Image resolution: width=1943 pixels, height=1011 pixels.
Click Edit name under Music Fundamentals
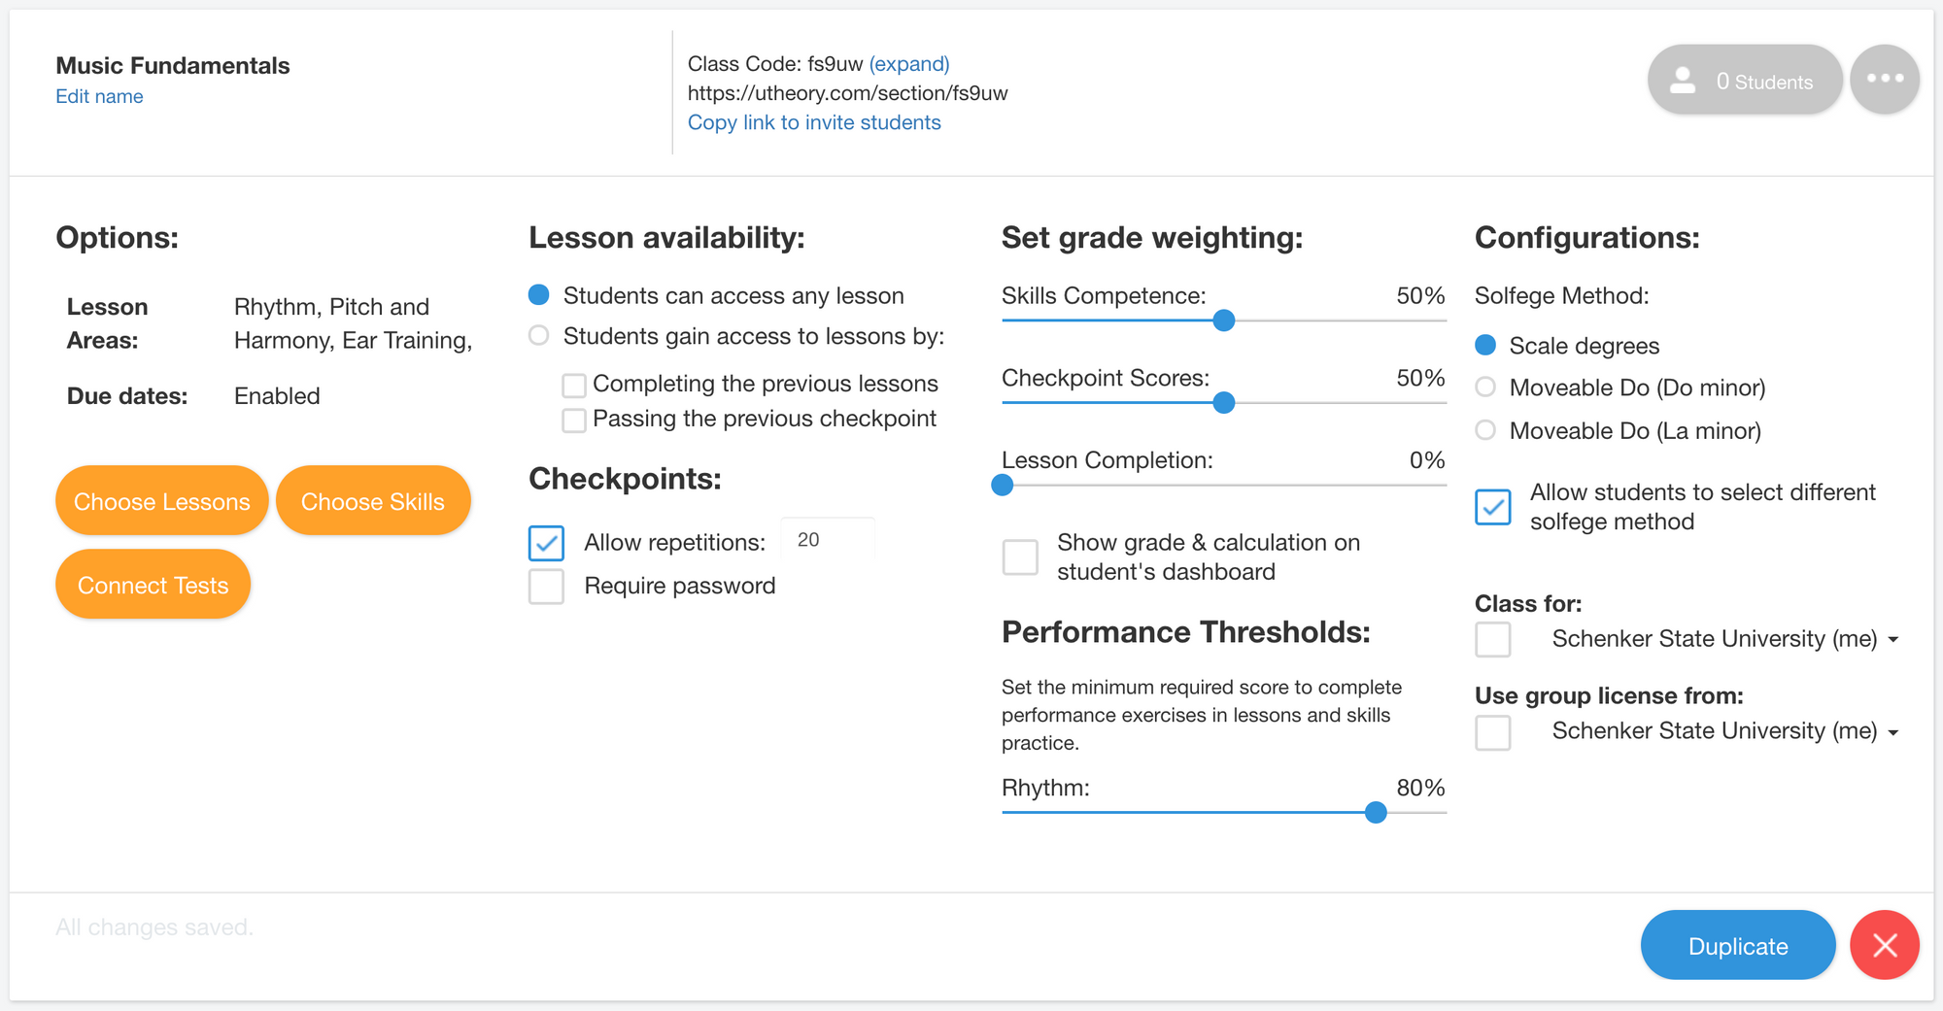coord(98,96)
